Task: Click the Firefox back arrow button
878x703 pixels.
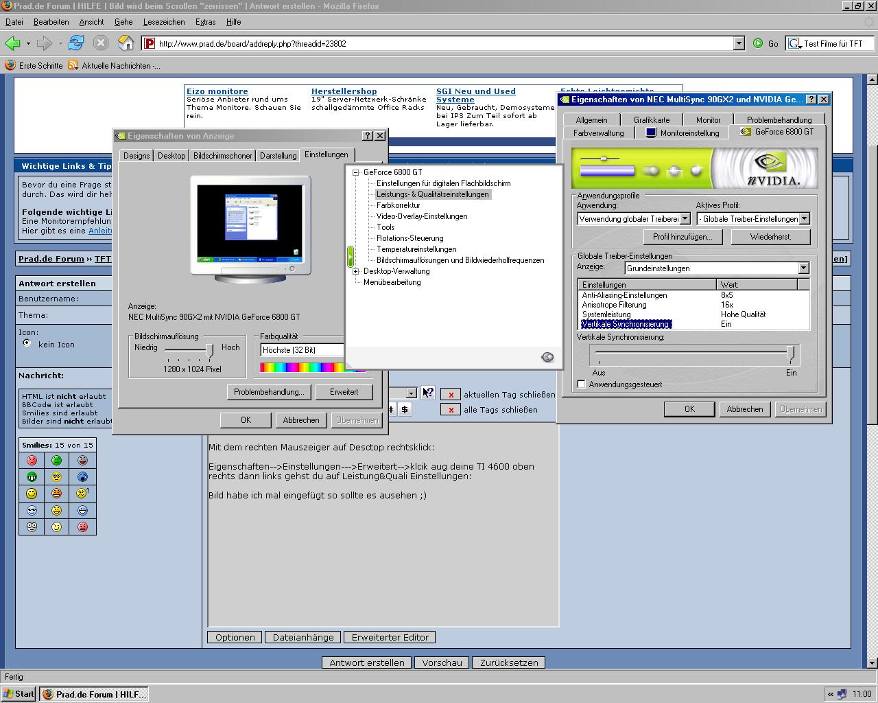Action: (12, 43)
